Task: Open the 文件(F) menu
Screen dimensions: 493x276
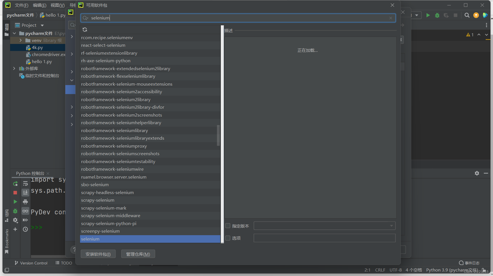Action: click(x=22, y=5)
